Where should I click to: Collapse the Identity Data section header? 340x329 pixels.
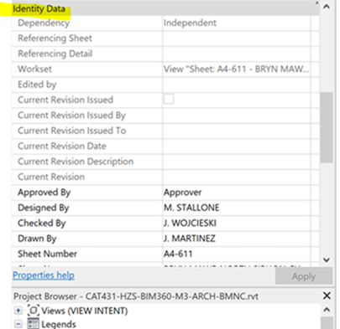click(165, 8)
